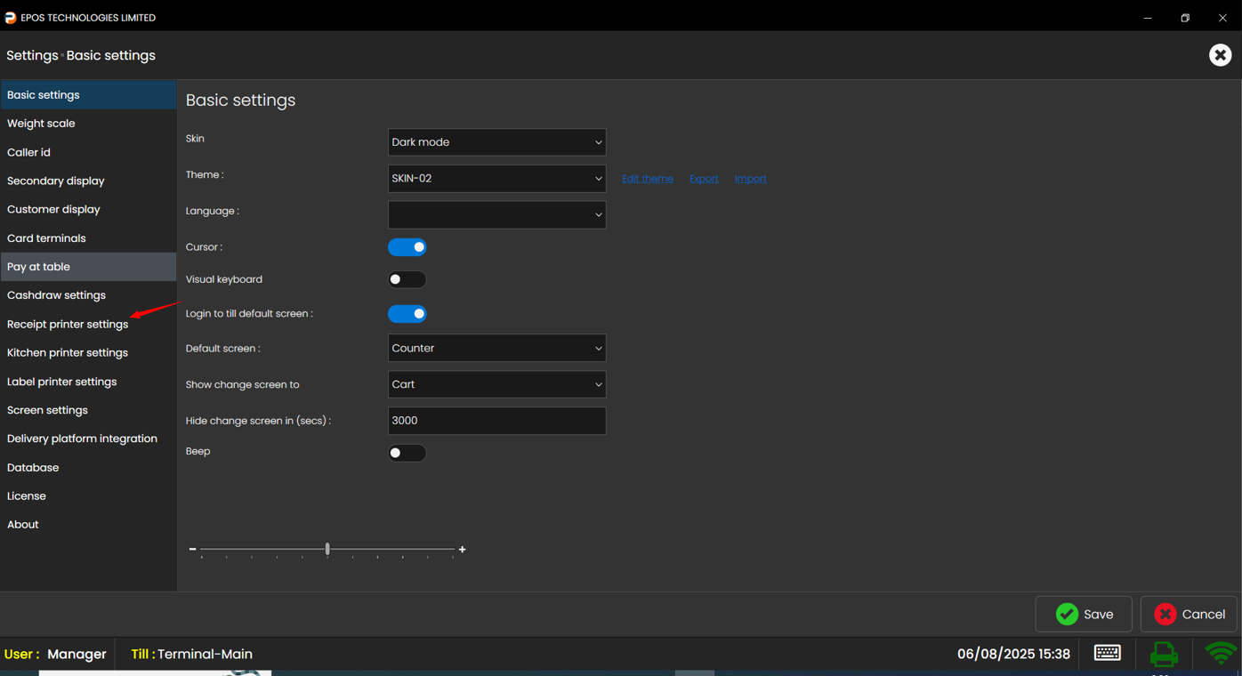
Task: Click the Edit theme link
Action: tap(647, 179)
